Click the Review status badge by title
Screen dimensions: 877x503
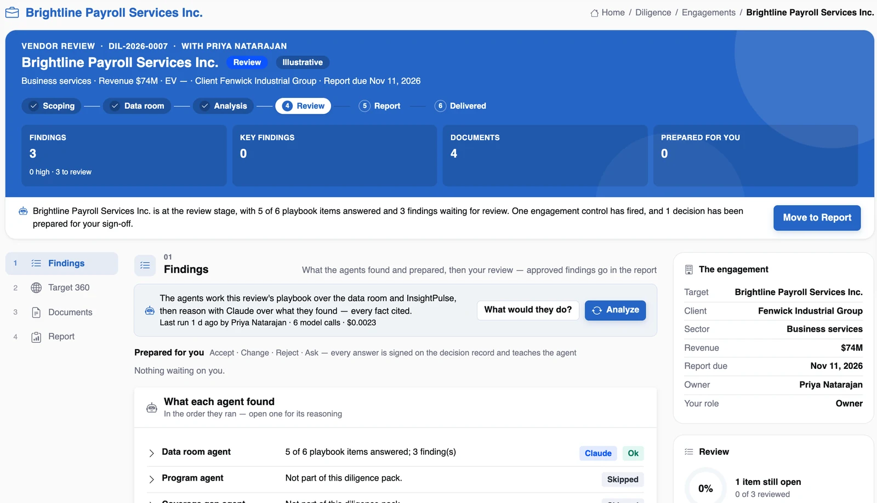pos(247,63)
